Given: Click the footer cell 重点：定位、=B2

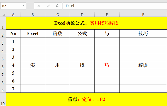Looking at the screenshot, I should tap(87, 99).
